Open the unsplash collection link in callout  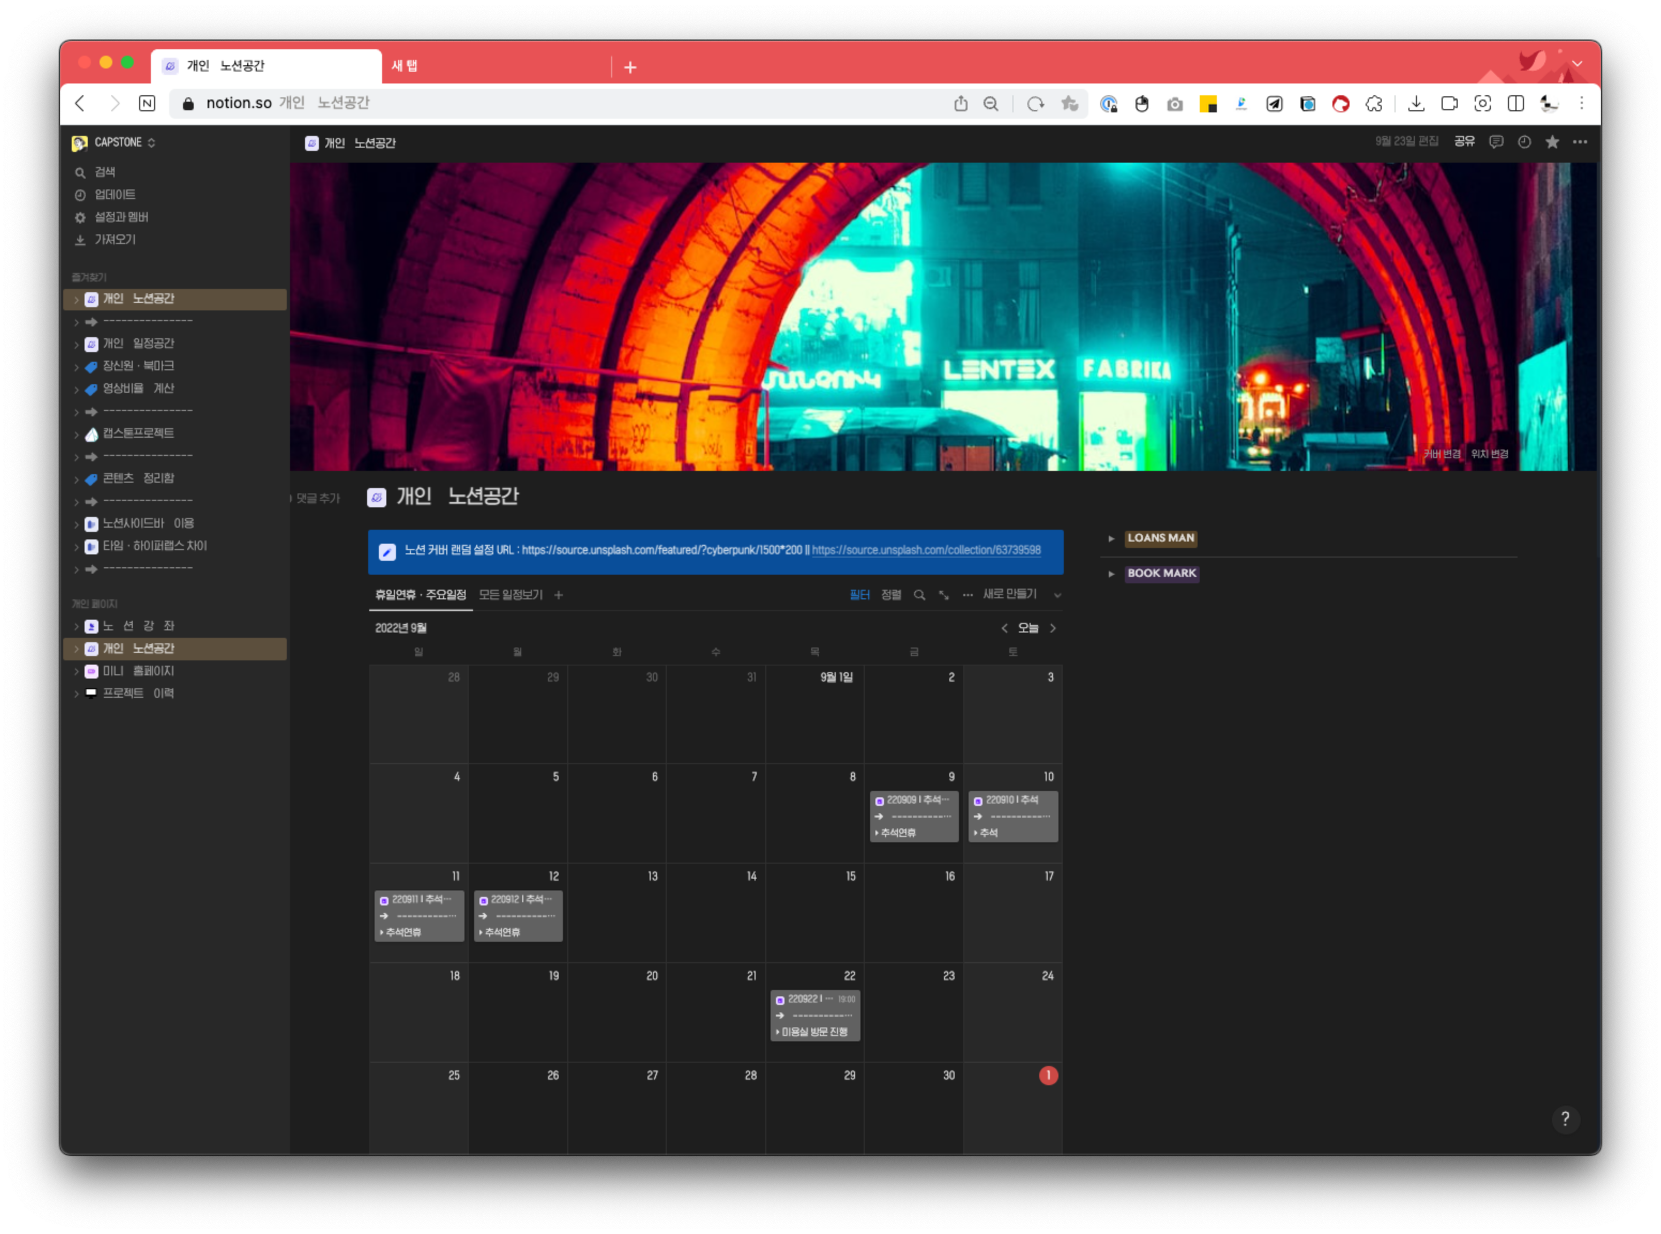pos(926,550)
